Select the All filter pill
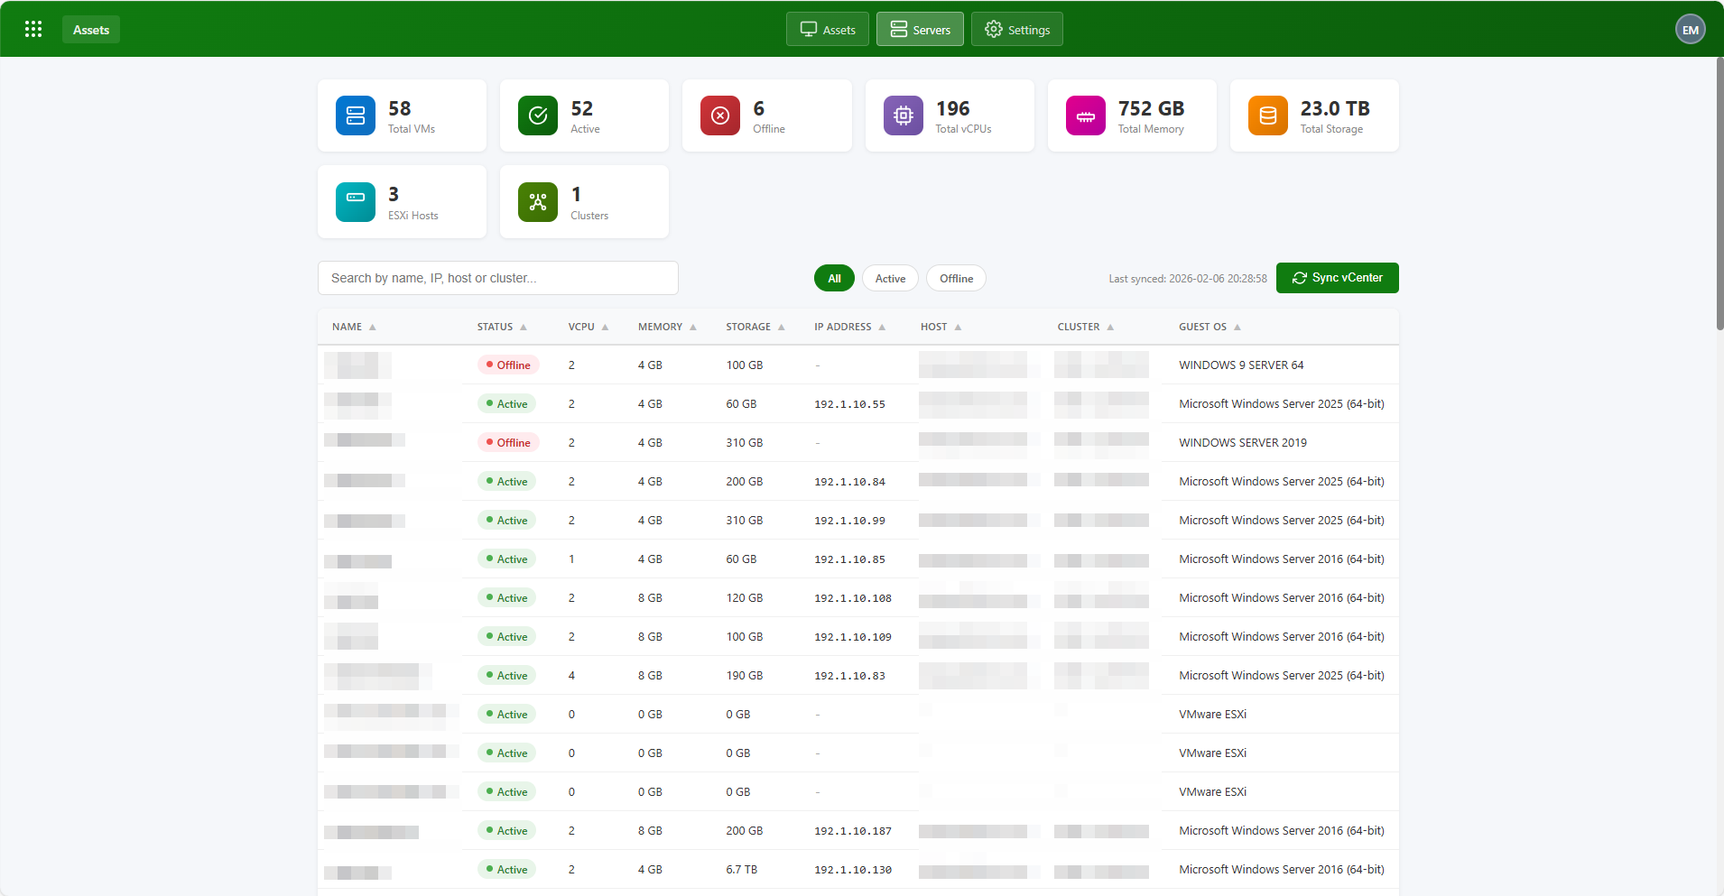1724x896 pixels. tap(834, 279)
